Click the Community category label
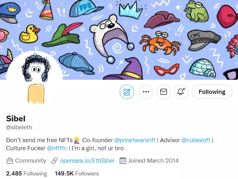This screenshot has height=179, width=238. click(31, 161)
